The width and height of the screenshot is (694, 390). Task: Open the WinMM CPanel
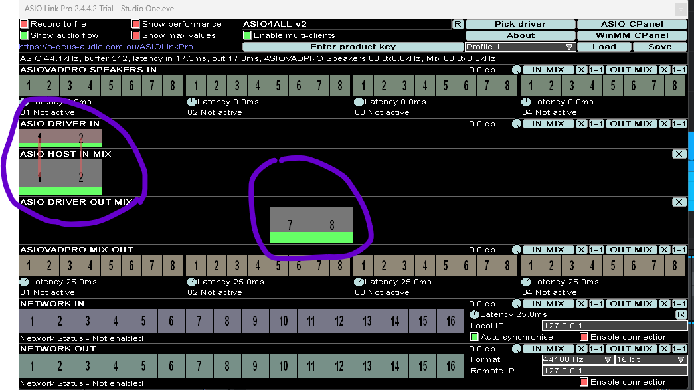pos(632,35)
